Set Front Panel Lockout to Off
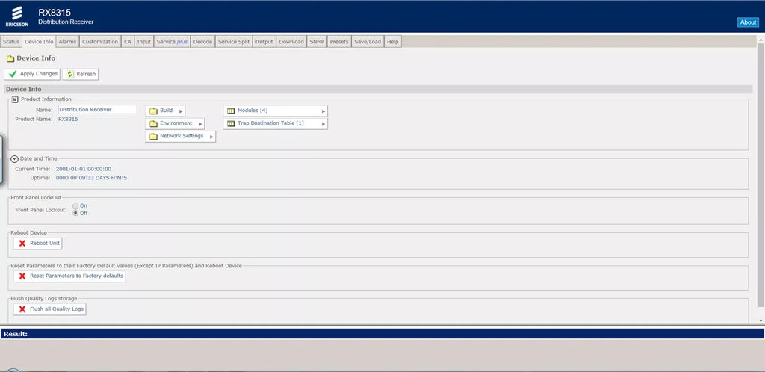765x372 pixels. tap(75, 213)
